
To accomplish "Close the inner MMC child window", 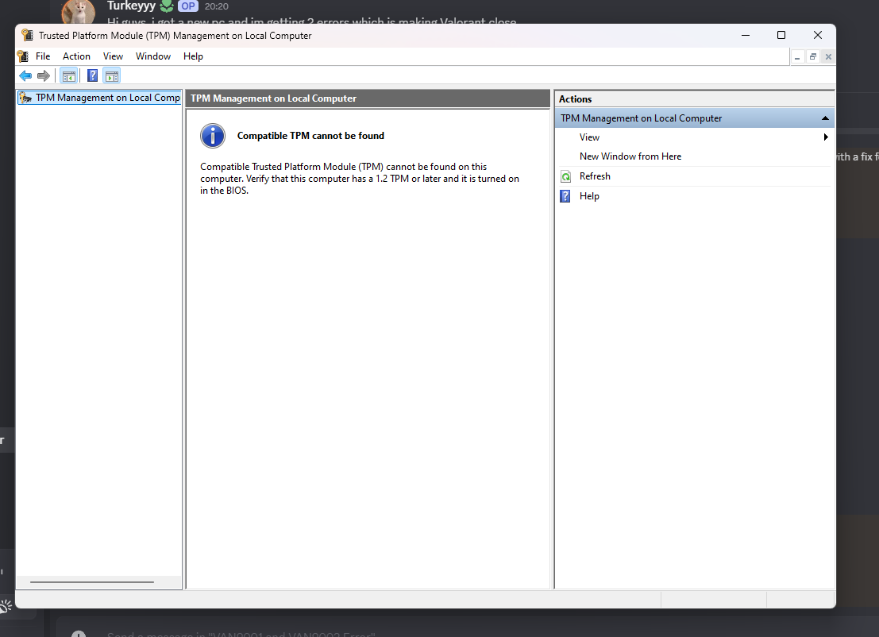I will click(828, 56).
